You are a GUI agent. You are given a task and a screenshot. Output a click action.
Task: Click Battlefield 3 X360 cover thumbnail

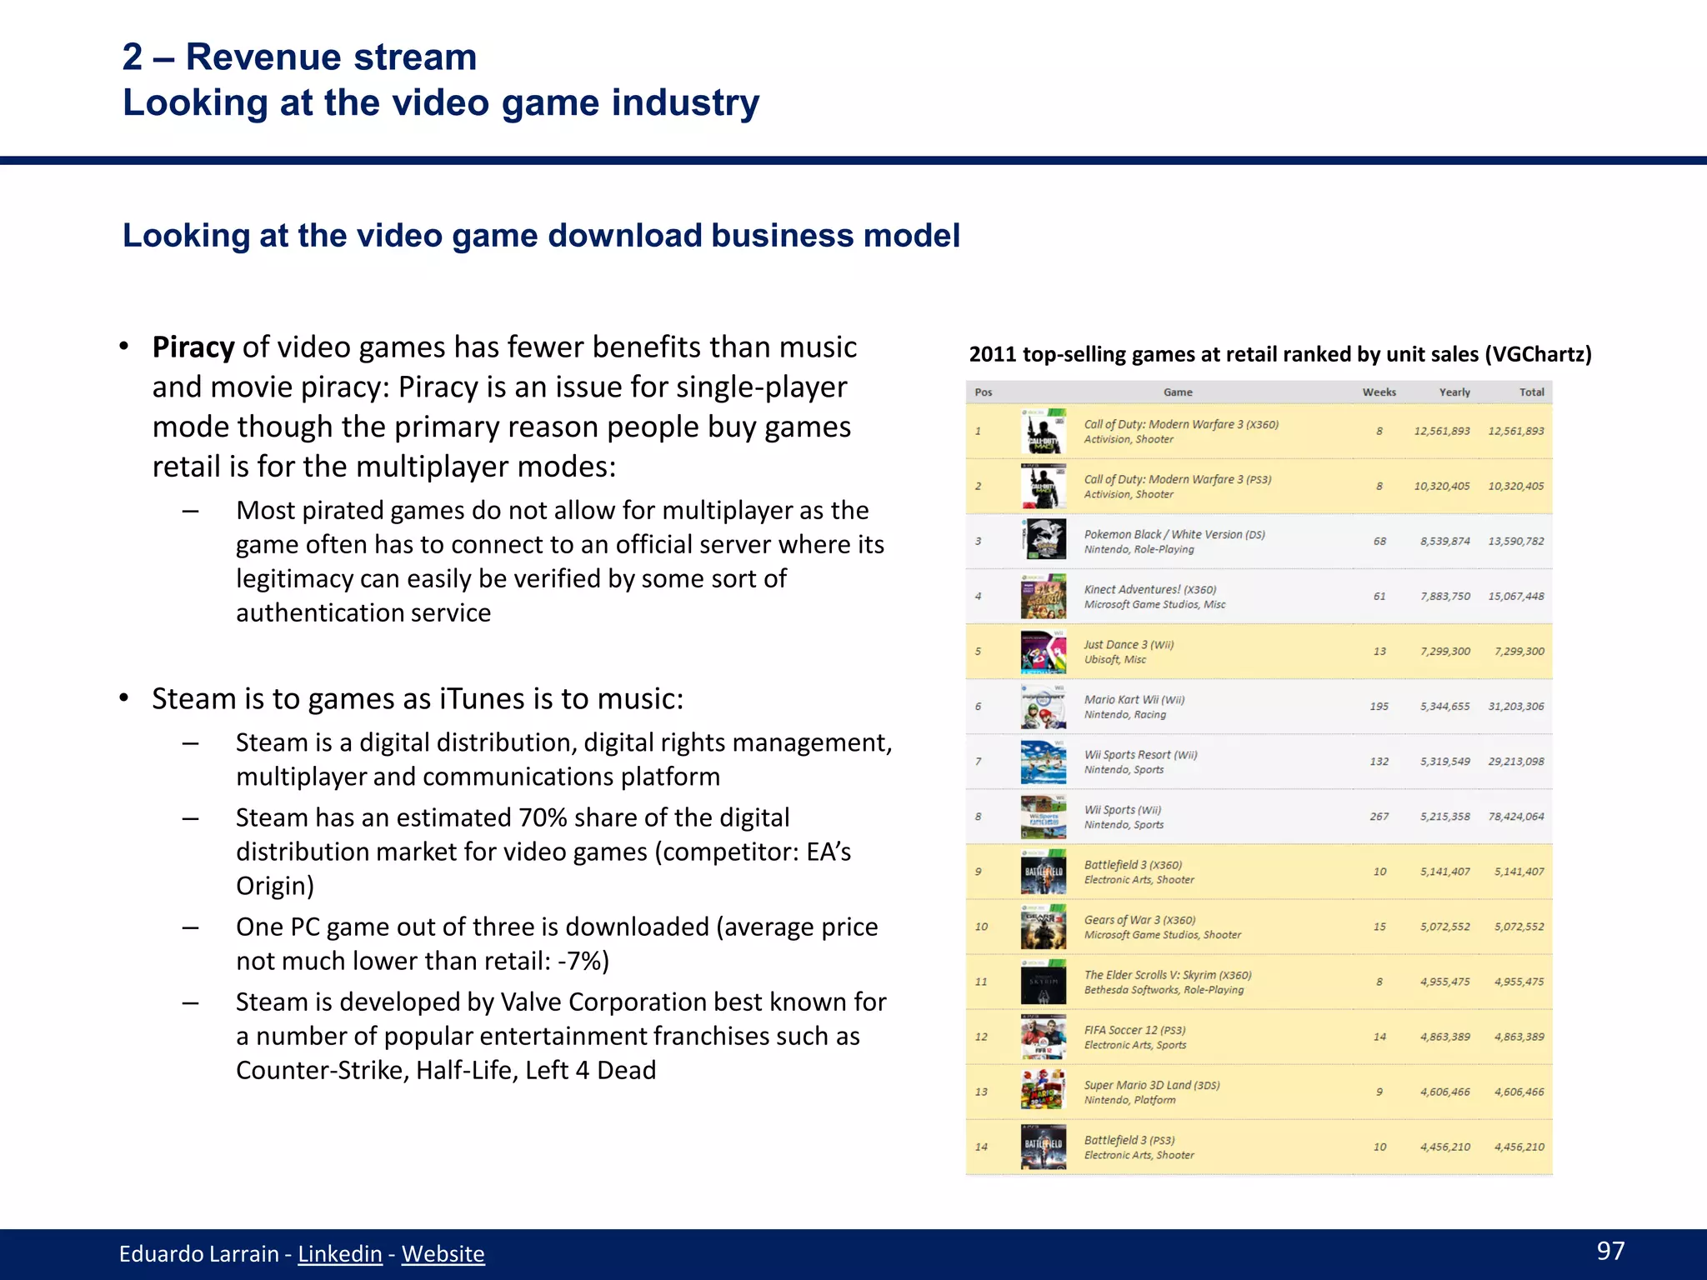pyautogui.click(x=1044, y=871)
